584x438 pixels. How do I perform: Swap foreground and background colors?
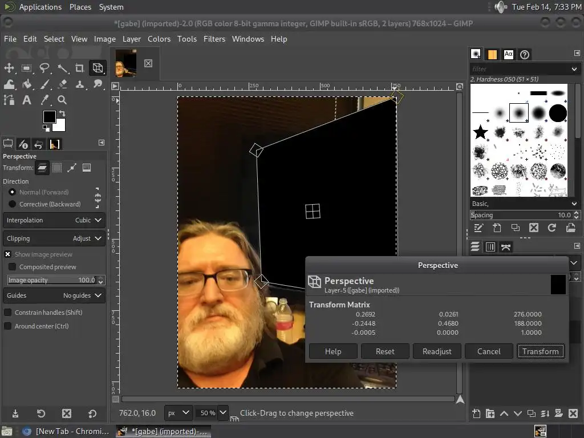click(x=62, y=113)
